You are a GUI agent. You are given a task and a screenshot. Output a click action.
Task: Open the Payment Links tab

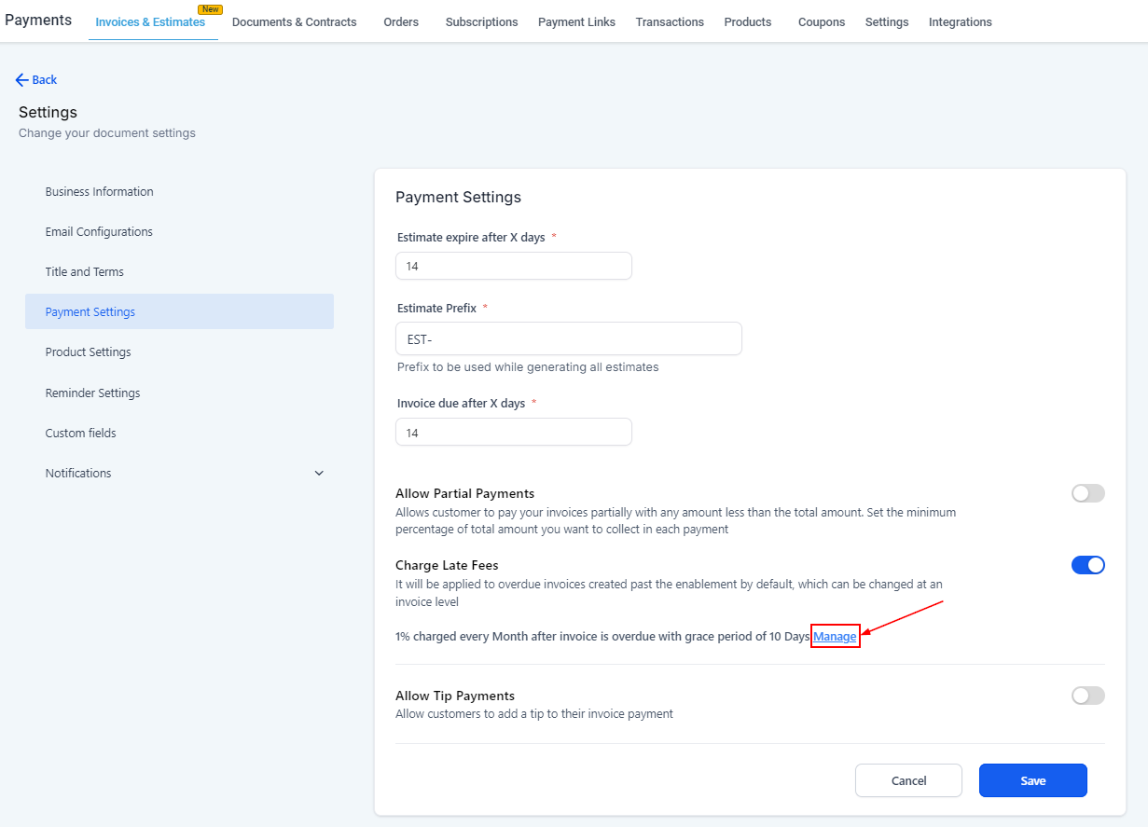pyautogui.click(x=576, y=22)
